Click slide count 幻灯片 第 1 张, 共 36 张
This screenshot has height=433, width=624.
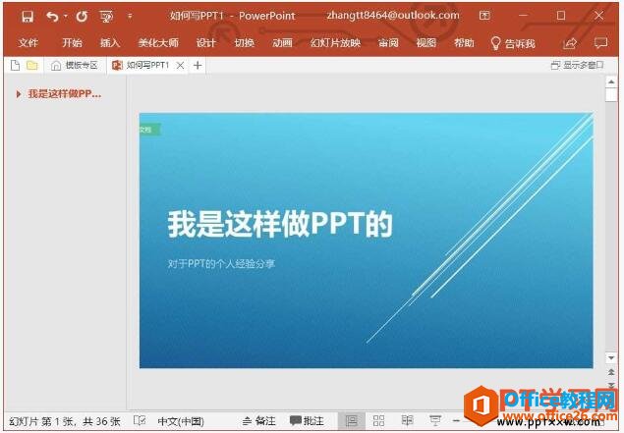coord(65,421)
